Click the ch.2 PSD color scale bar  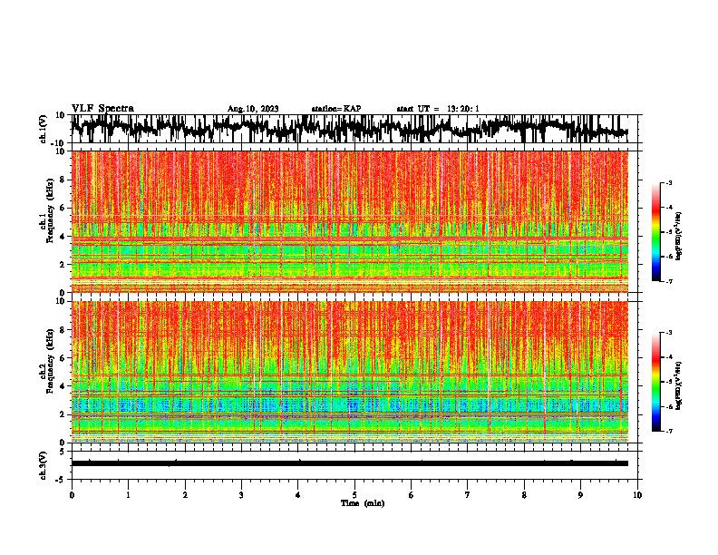tap(656, 382)
